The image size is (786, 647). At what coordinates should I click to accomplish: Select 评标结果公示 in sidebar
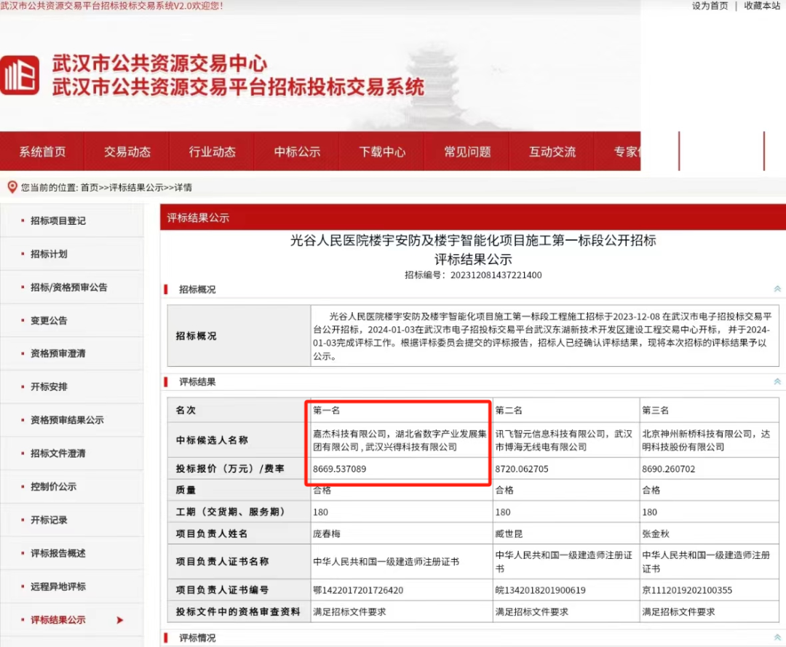pyautogui.click(x=58, y=620)
